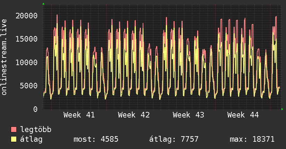
Task: Click the Week 41 axis label
Action: point(79,115)
